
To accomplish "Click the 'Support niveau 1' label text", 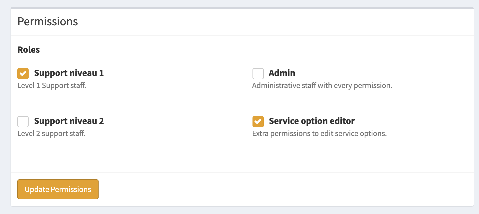I will [x=69, y=73].
